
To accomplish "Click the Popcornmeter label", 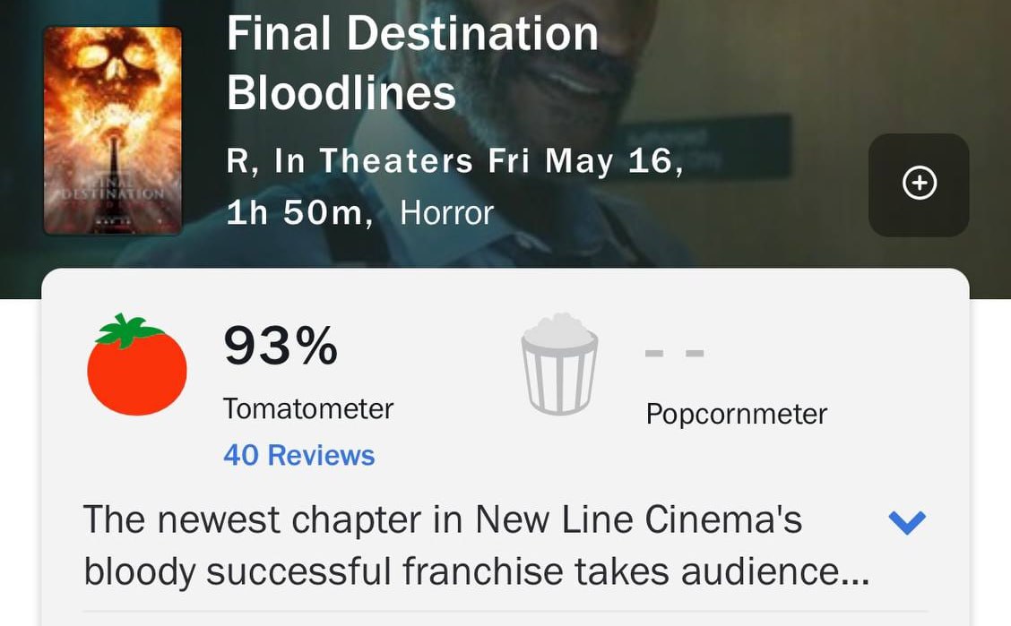I will pyautogui.click(x=737, y=414).
